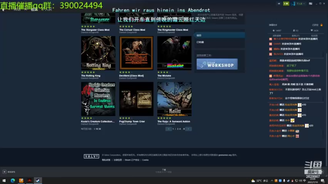
Task: Click the add game plus icon
Action: click(5, 172)
